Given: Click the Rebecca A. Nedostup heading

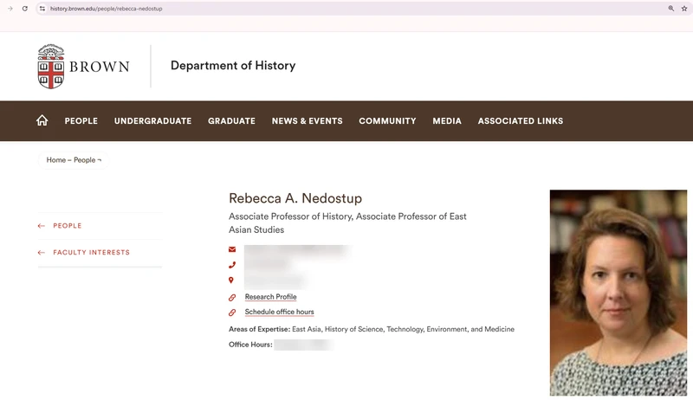Looking at the screenshot, I should pos(295,198).
